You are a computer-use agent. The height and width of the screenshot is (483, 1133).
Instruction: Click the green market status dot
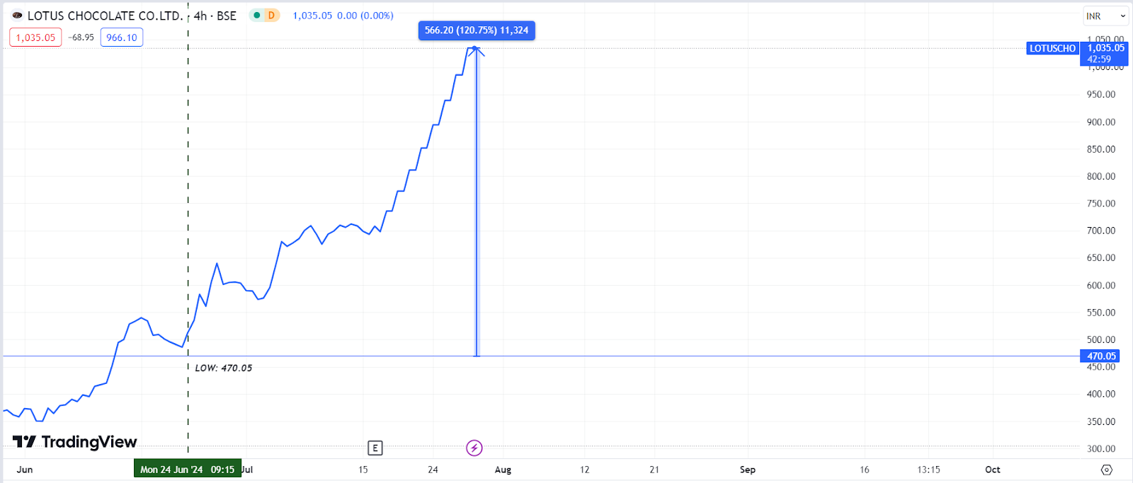pyautogui.click(x=257, y=16)
